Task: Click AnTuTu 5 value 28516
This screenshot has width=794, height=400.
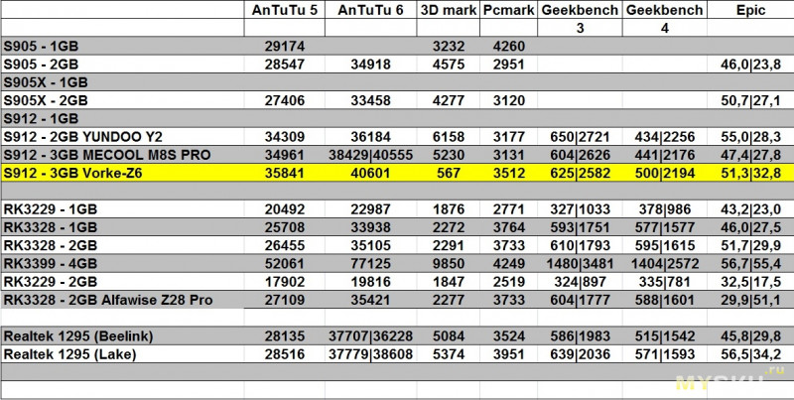Action: (285, 354)
